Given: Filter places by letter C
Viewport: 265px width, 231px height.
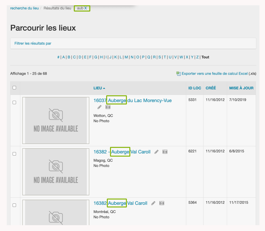Looking at the screenshot, I should point(74,57).
